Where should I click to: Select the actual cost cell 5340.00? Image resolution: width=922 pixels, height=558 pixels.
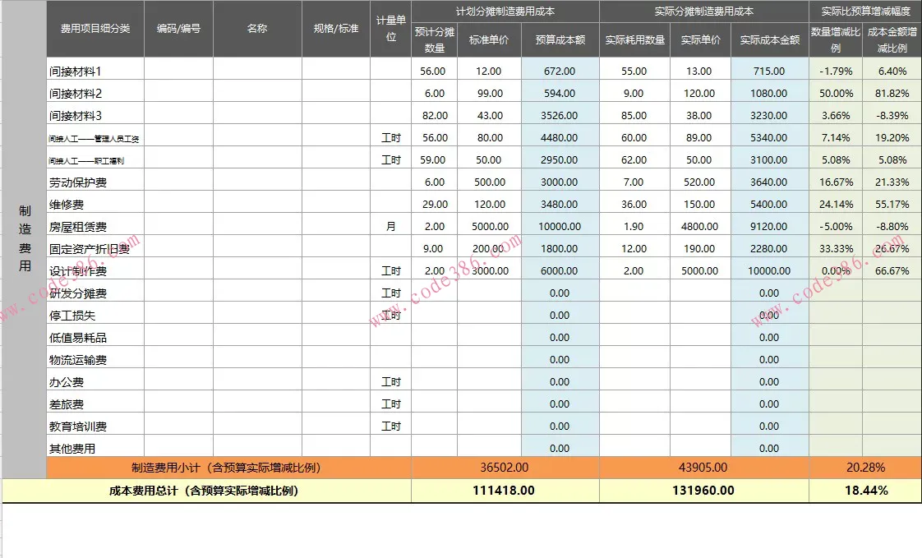770,137
